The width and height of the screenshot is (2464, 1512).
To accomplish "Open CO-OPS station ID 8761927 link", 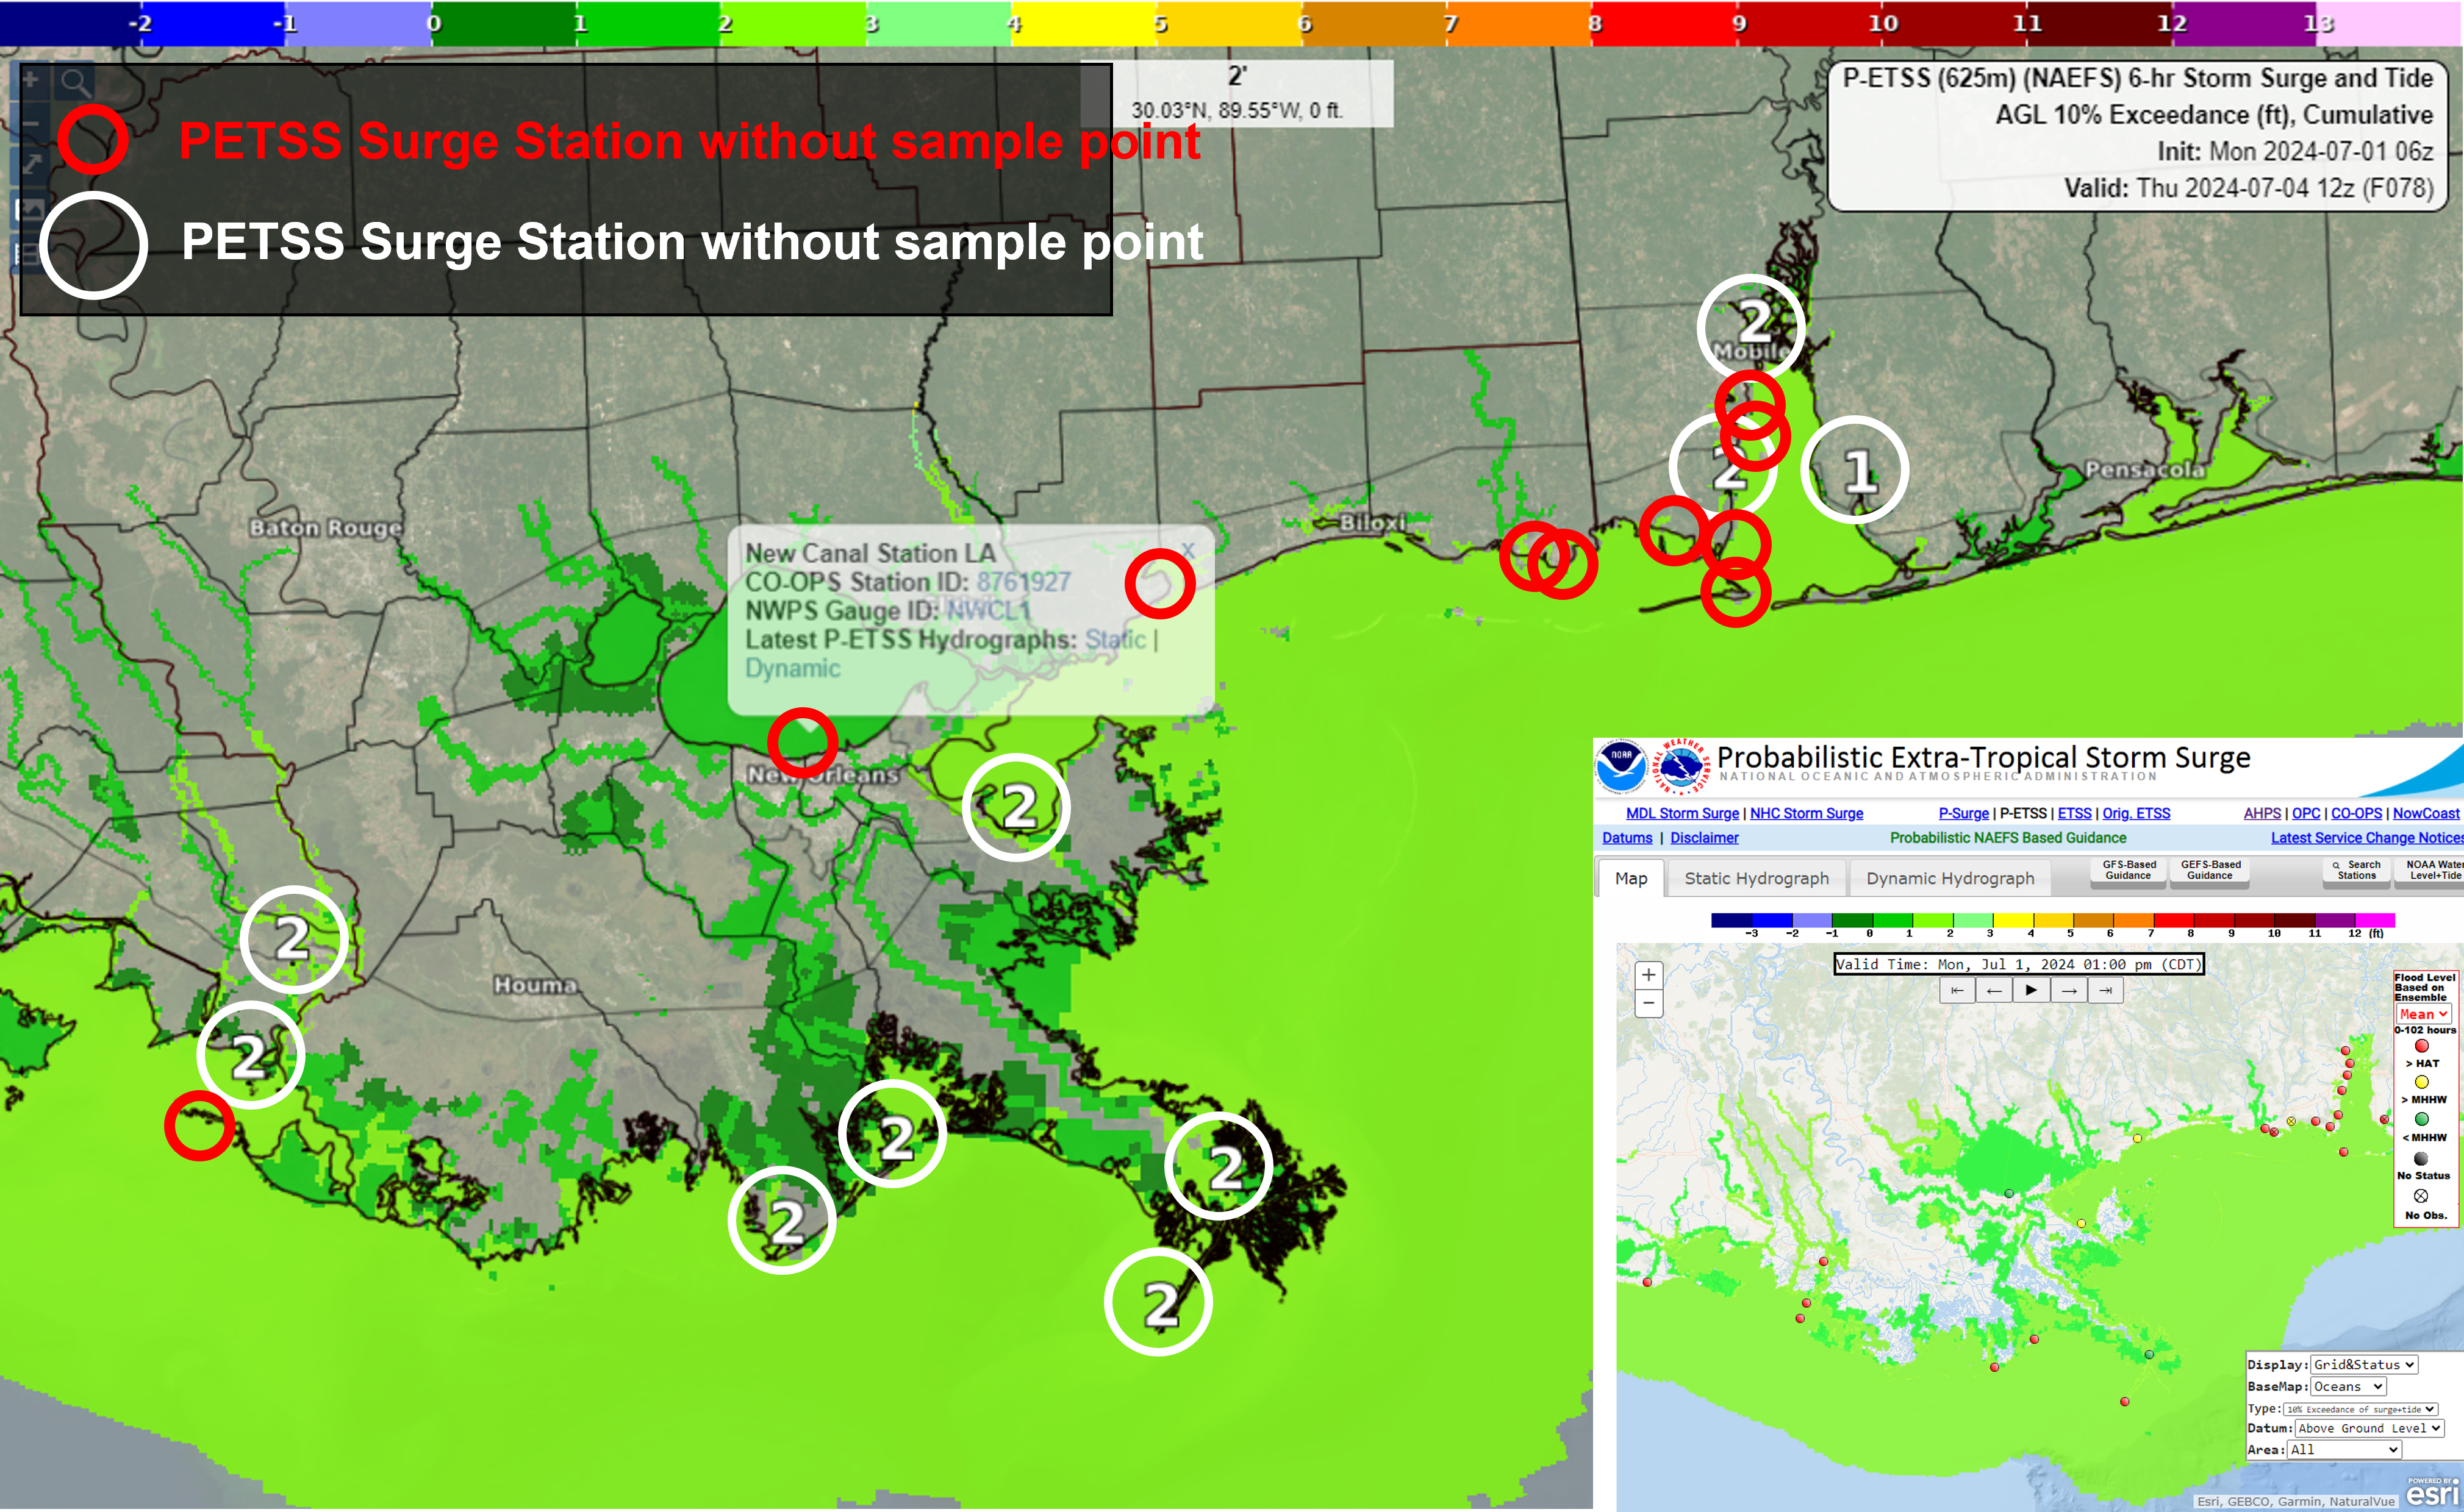I will 1023,582.
